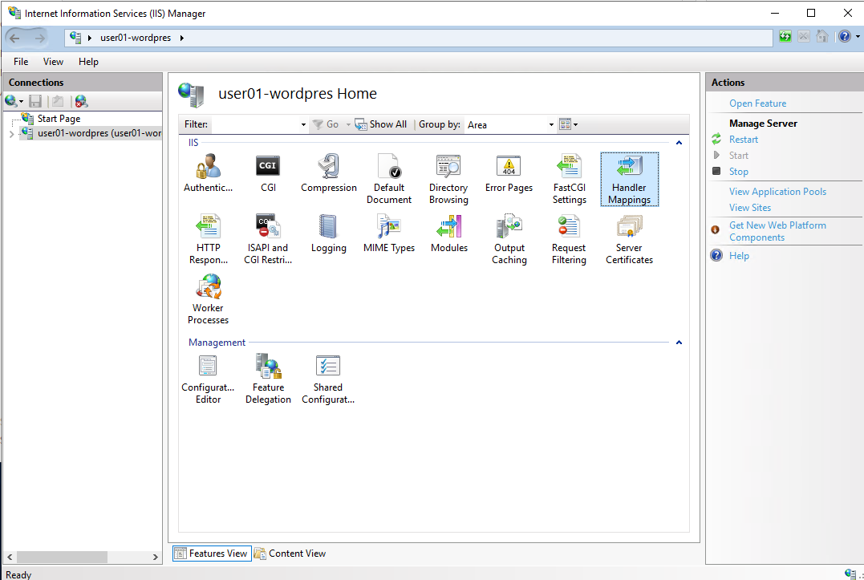Switch to Content View tab

pyautogui.click(x=290, y=553)
